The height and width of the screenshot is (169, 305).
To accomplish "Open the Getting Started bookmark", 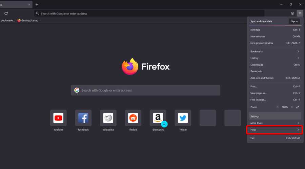I will (28, 20).
